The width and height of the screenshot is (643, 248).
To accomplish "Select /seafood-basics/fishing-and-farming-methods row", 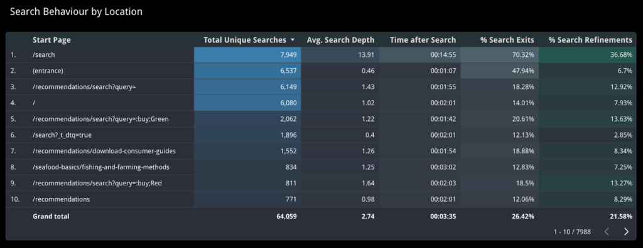I will click(321, 167).
